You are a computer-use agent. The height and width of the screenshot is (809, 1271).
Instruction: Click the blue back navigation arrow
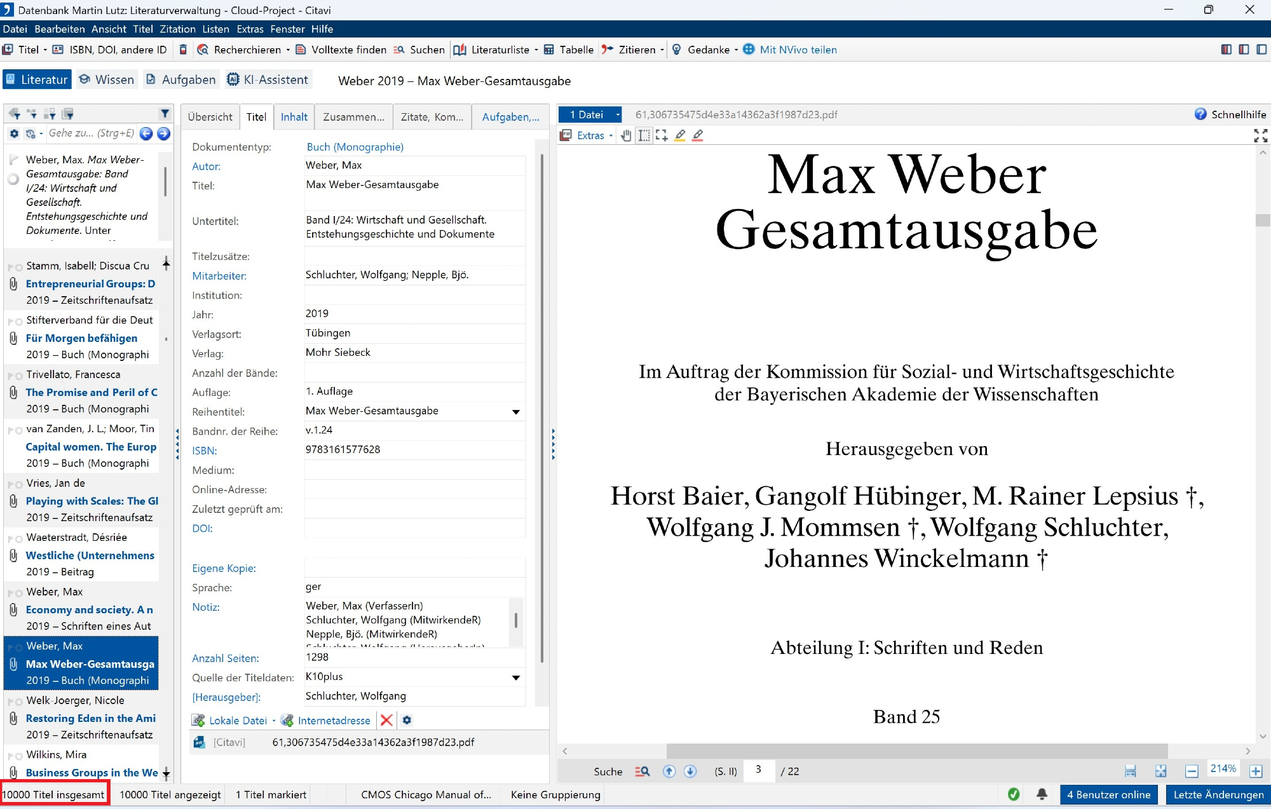point(146,133)
